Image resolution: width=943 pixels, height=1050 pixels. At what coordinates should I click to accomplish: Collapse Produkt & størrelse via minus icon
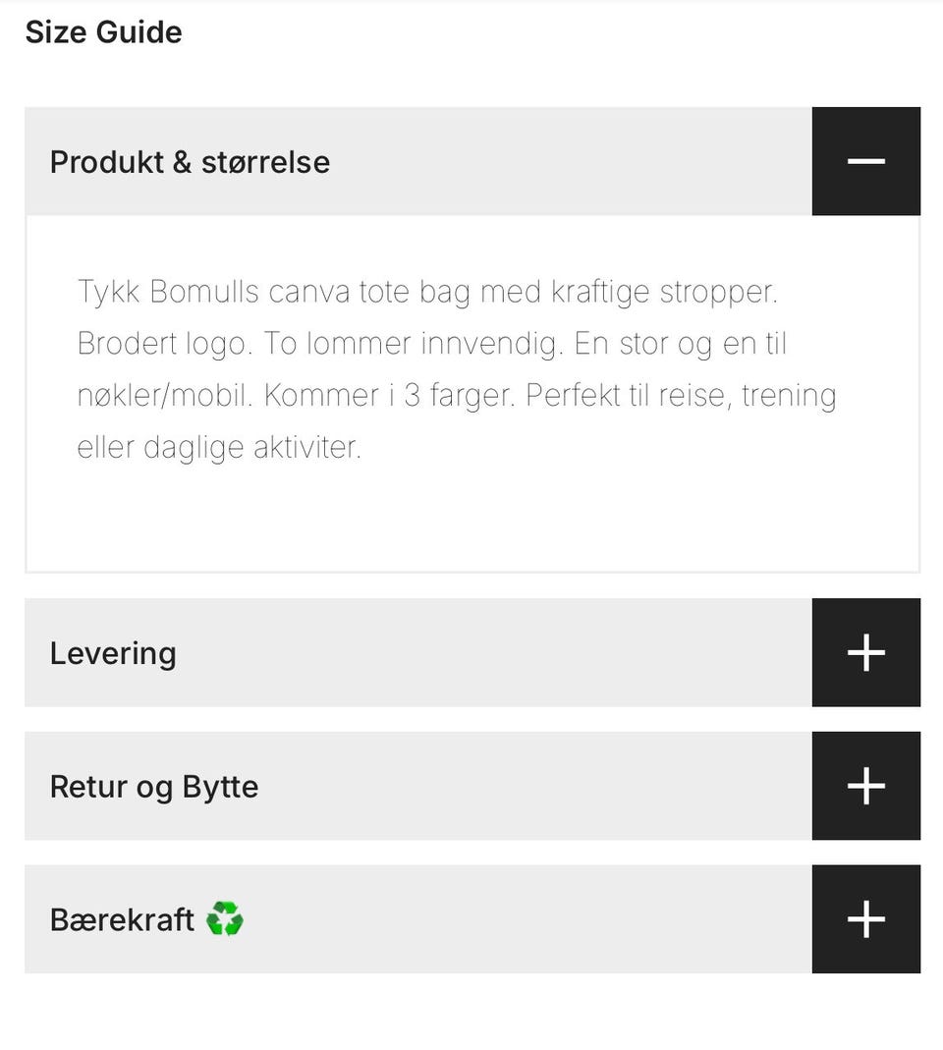(865, 161)
